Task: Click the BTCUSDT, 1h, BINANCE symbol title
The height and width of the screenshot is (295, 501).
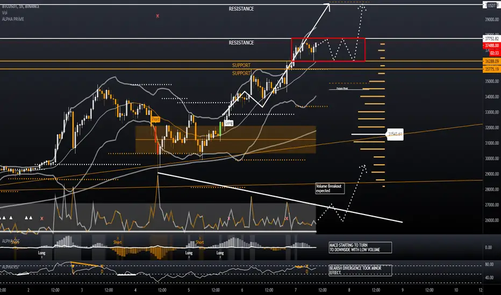Action: coord(20,6)
